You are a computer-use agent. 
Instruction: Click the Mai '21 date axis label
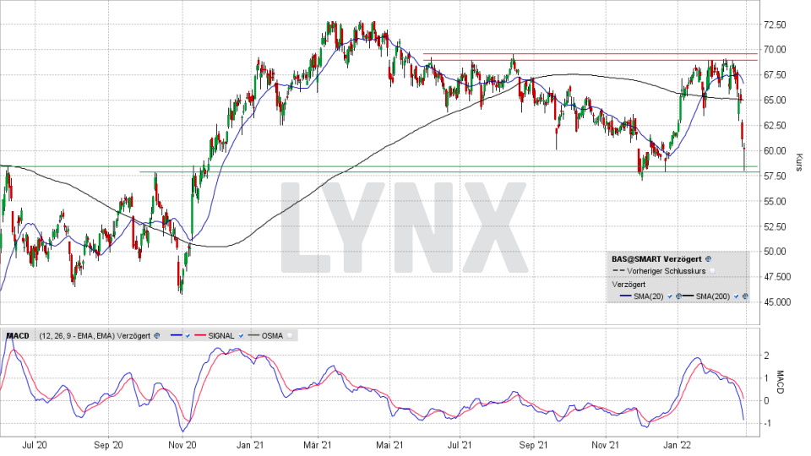389,445
